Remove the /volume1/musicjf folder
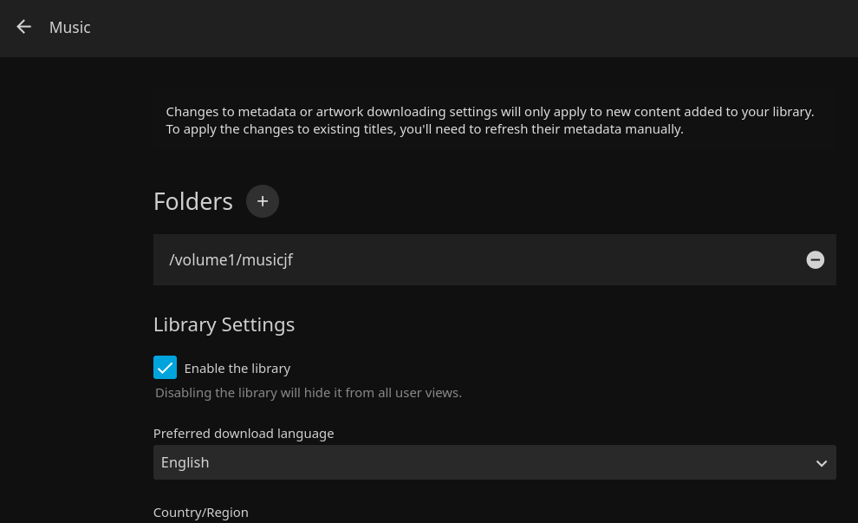 click(x=815, y=259)
